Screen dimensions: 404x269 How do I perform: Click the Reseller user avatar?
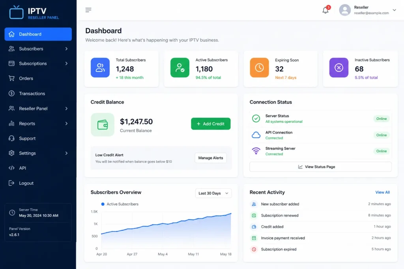pos(344,10)
